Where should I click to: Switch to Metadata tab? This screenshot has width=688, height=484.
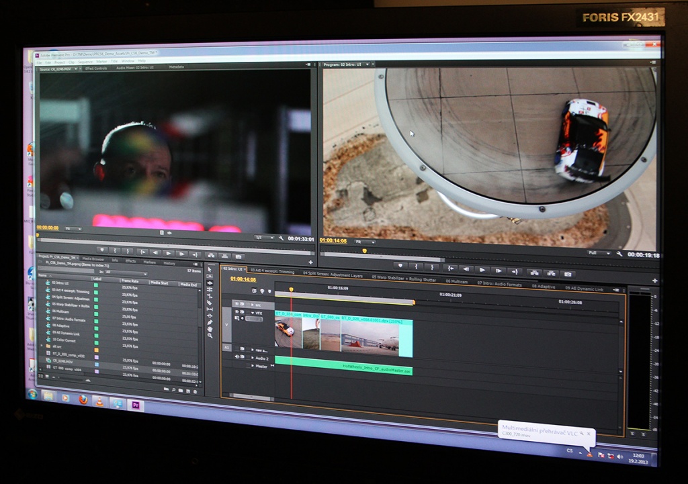point(177,66)
